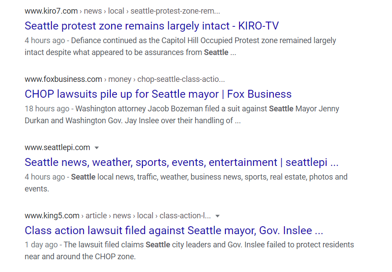
Task: Click the www.kiro7.com URL breadcrumb
Action: pos(122,11)
